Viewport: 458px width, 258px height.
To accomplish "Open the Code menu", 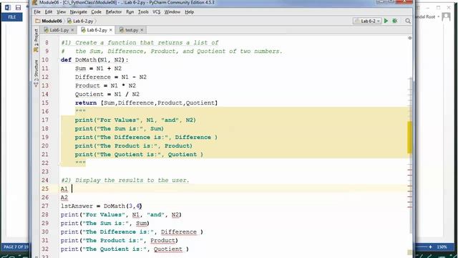I will pos(96,12).
